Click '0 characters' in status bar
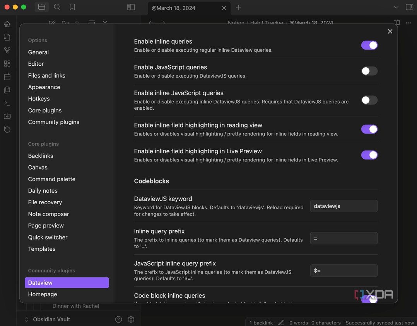The width and height of the screenshot is (417, 326). coord(326,323)
